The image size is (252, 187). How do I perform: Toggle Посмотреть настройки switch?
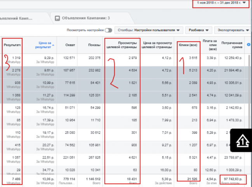click(x=108, y=30)
